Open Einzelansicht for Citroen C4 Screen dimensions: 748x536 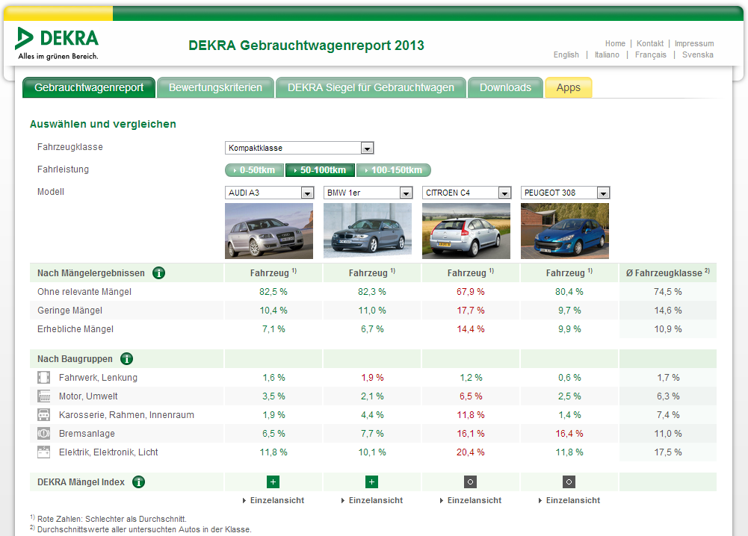471,500
